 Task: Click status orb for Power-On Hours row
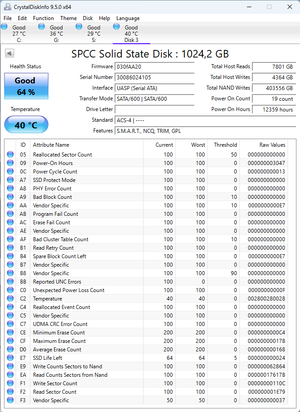[10, 163]
